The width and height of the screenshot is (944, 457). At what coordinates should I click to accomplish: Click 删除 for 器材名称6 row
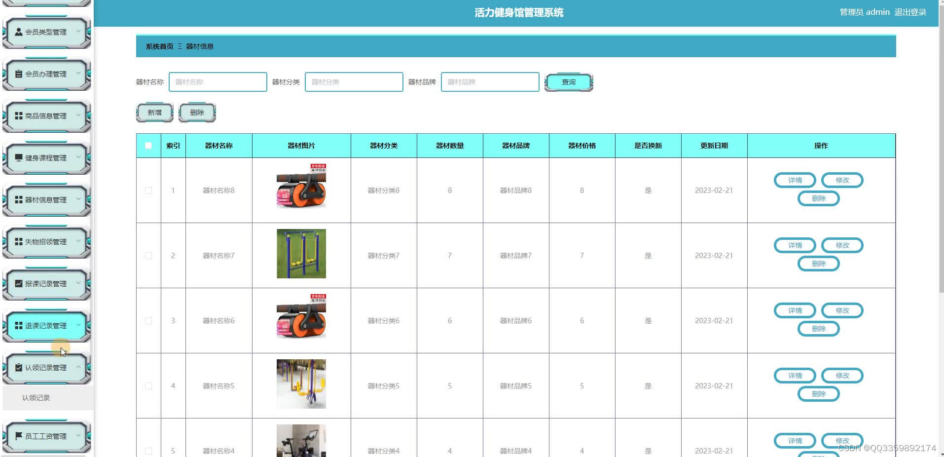coord(819,329)
